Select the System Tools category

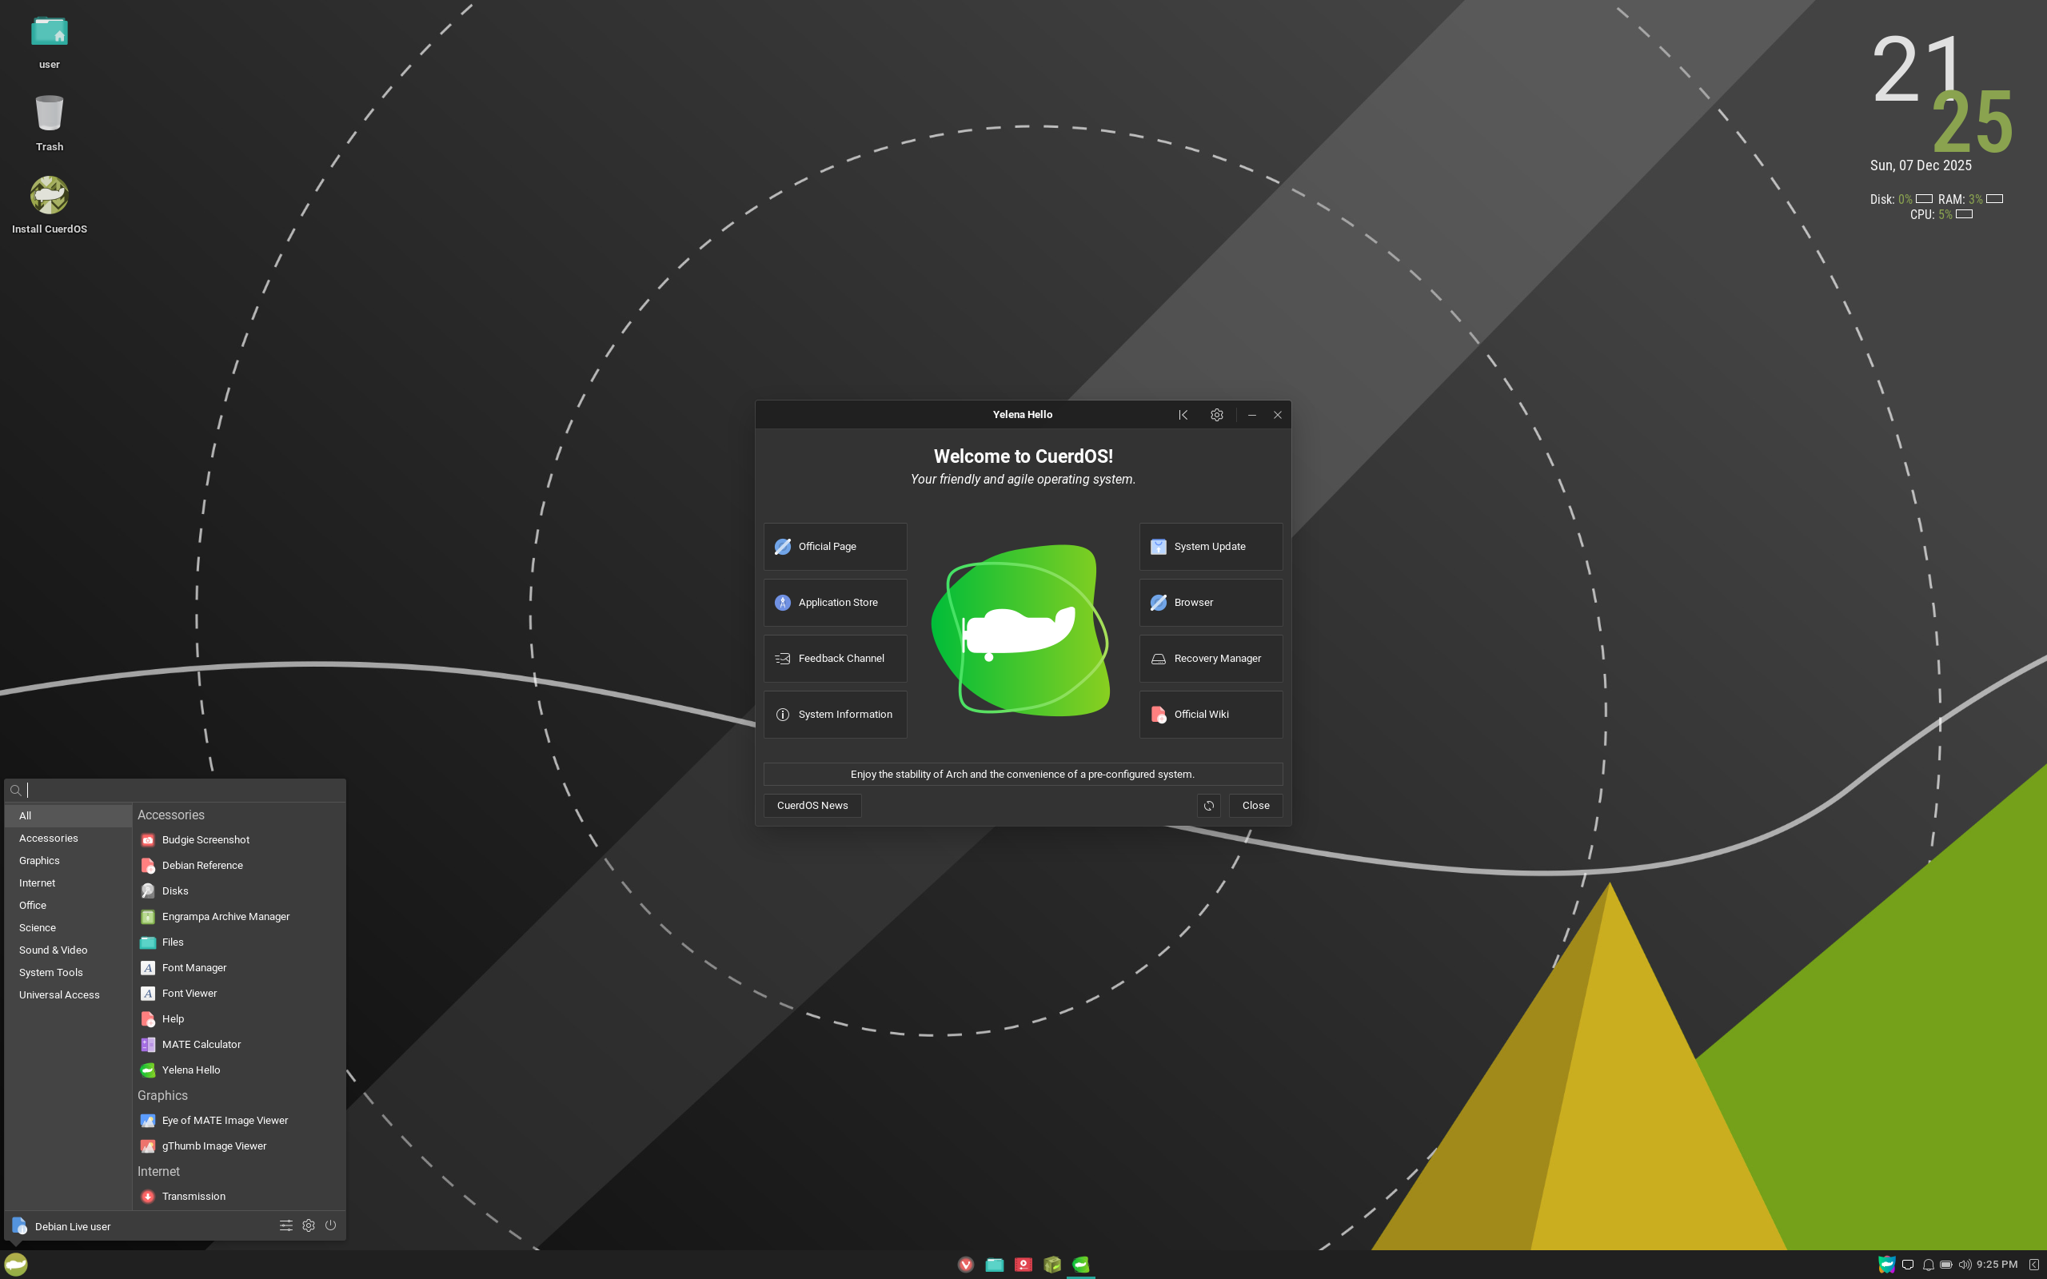pos(68,973)
